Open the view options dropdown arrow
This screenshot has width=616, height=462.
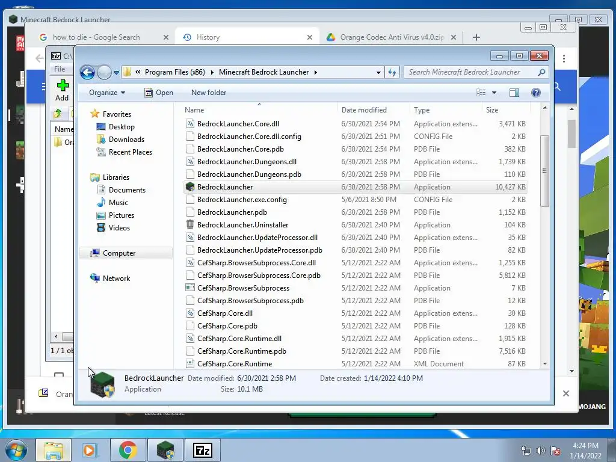pyautogui.click(x=494, y=93)
